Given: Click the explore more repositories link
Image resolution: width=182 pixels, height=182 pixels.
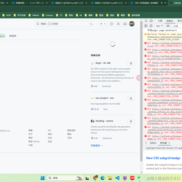Looking at the screenshot, I should (97, 146).
